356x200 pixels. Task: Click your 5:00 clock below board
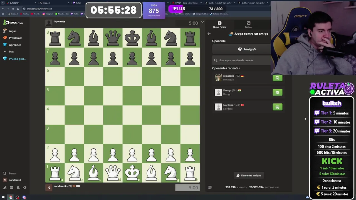tap(187, 187)
